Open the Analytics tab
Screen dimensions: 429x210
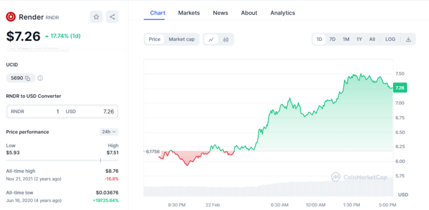[x=283, y=13]
